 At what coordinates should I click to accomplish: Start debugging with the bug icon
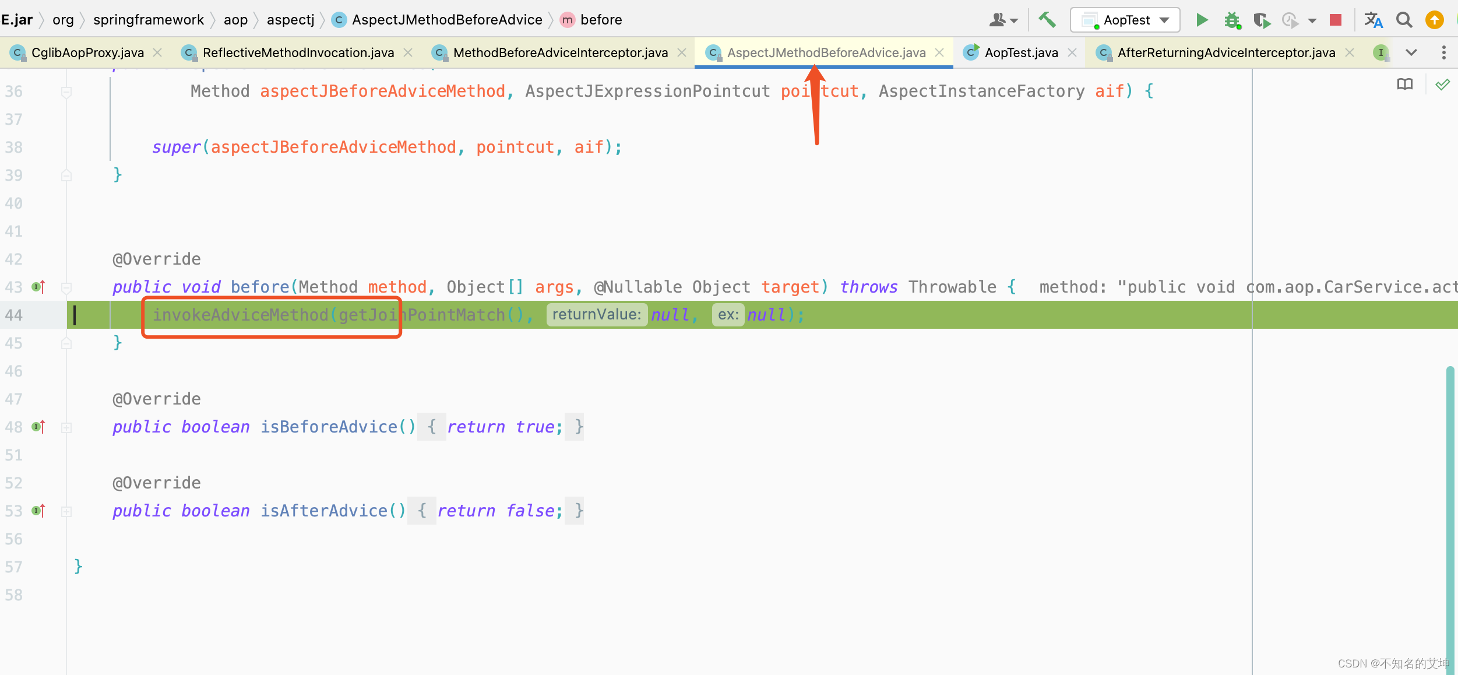[x=1232, y=20]
